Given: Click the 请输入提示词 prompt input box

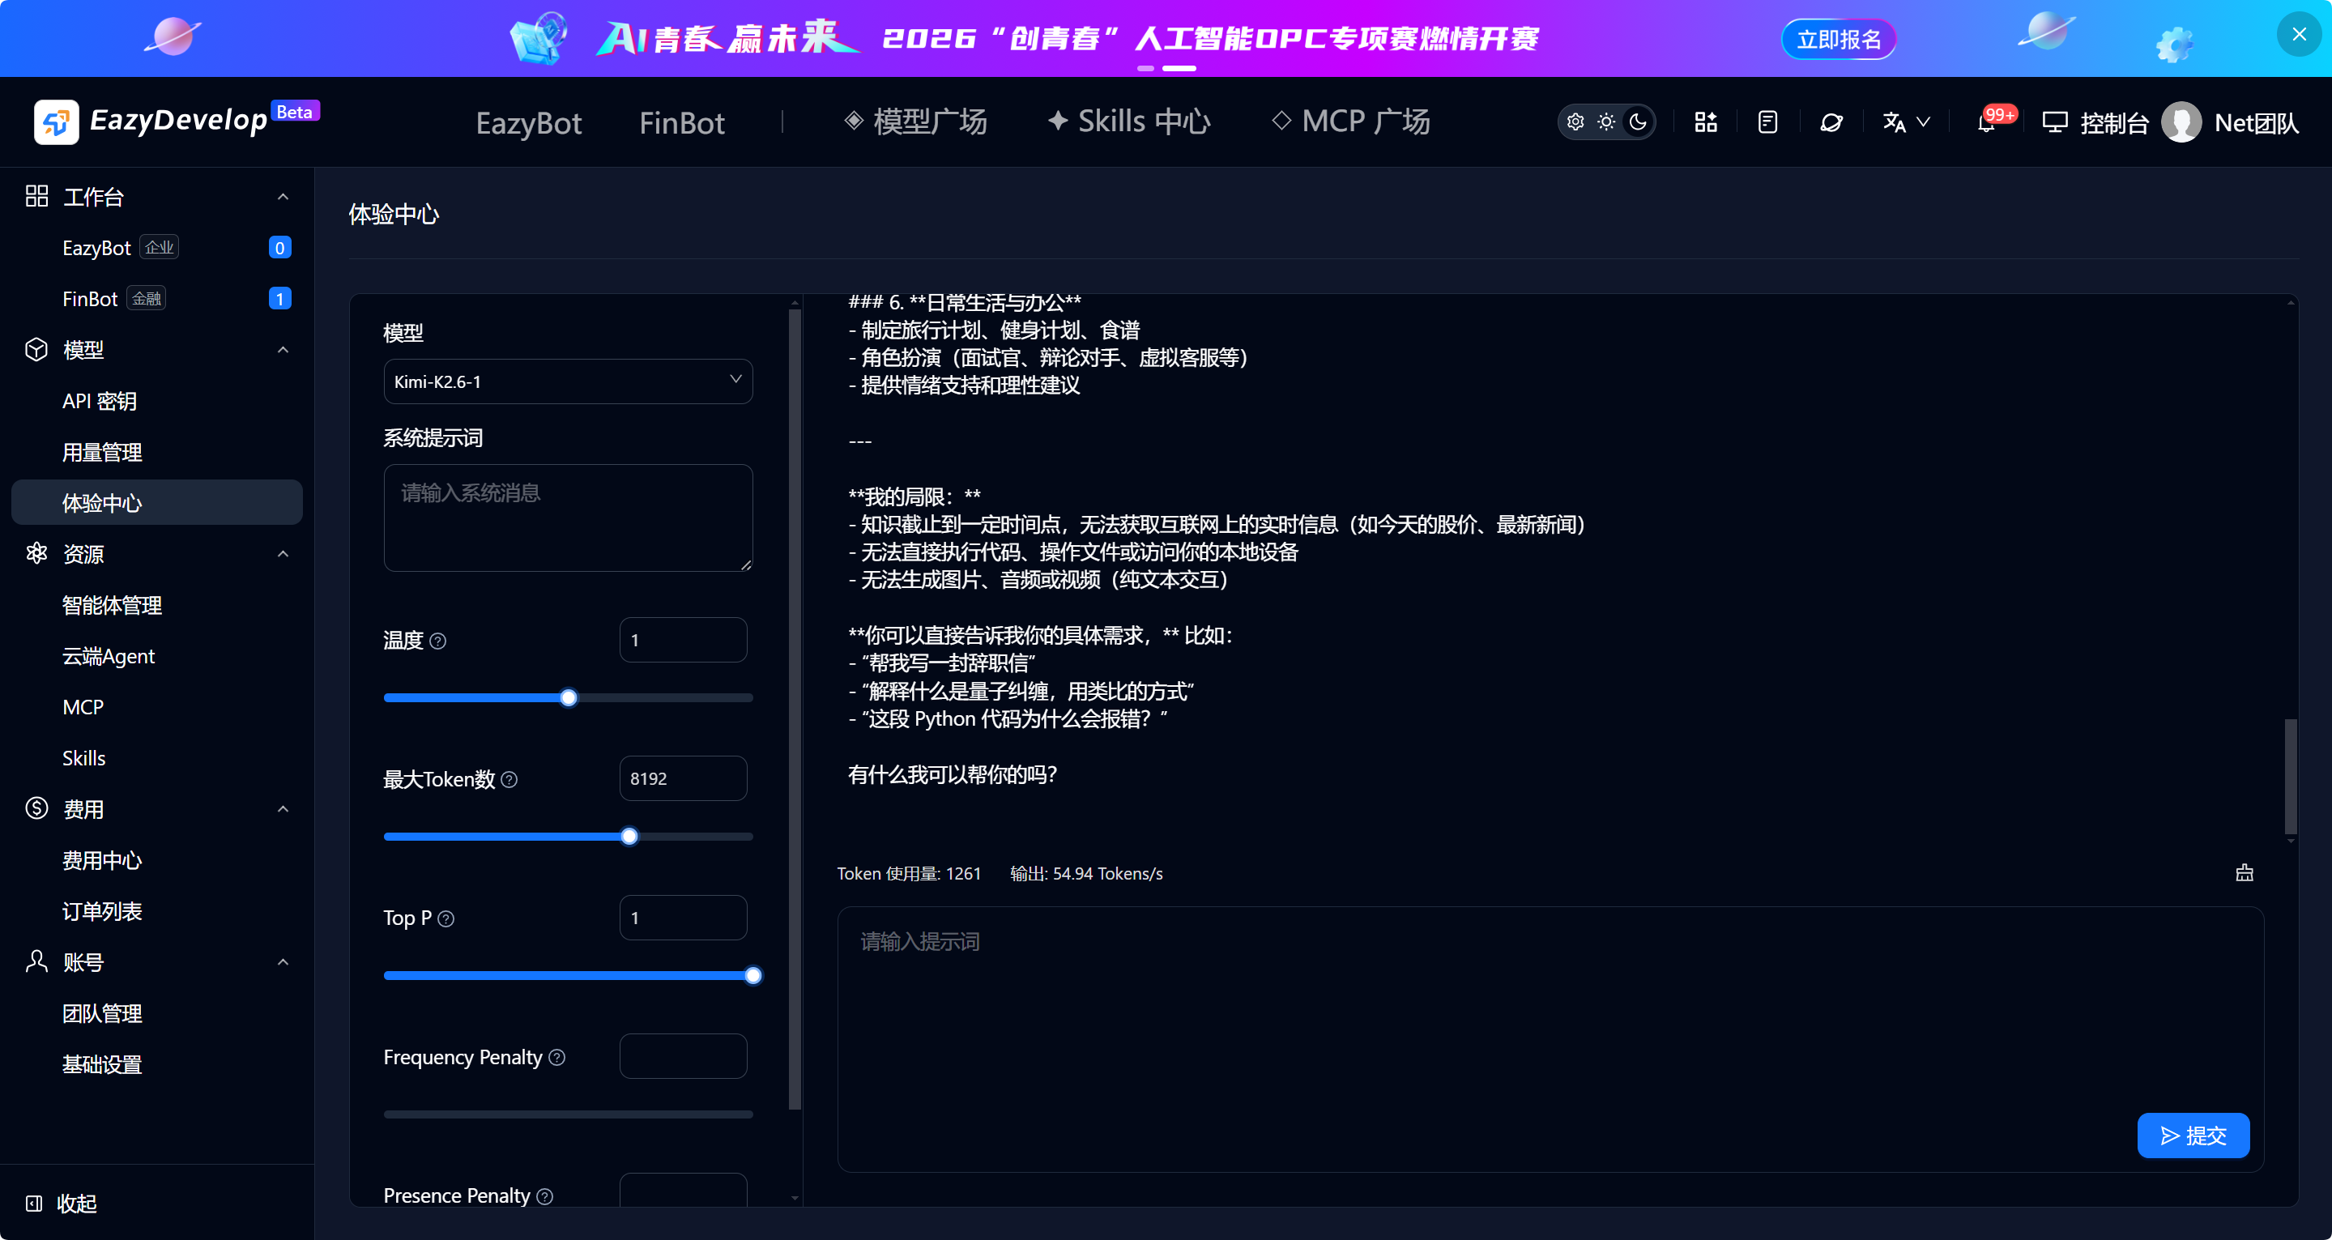Looking at the screenshot, I should pos(1550,1039).
